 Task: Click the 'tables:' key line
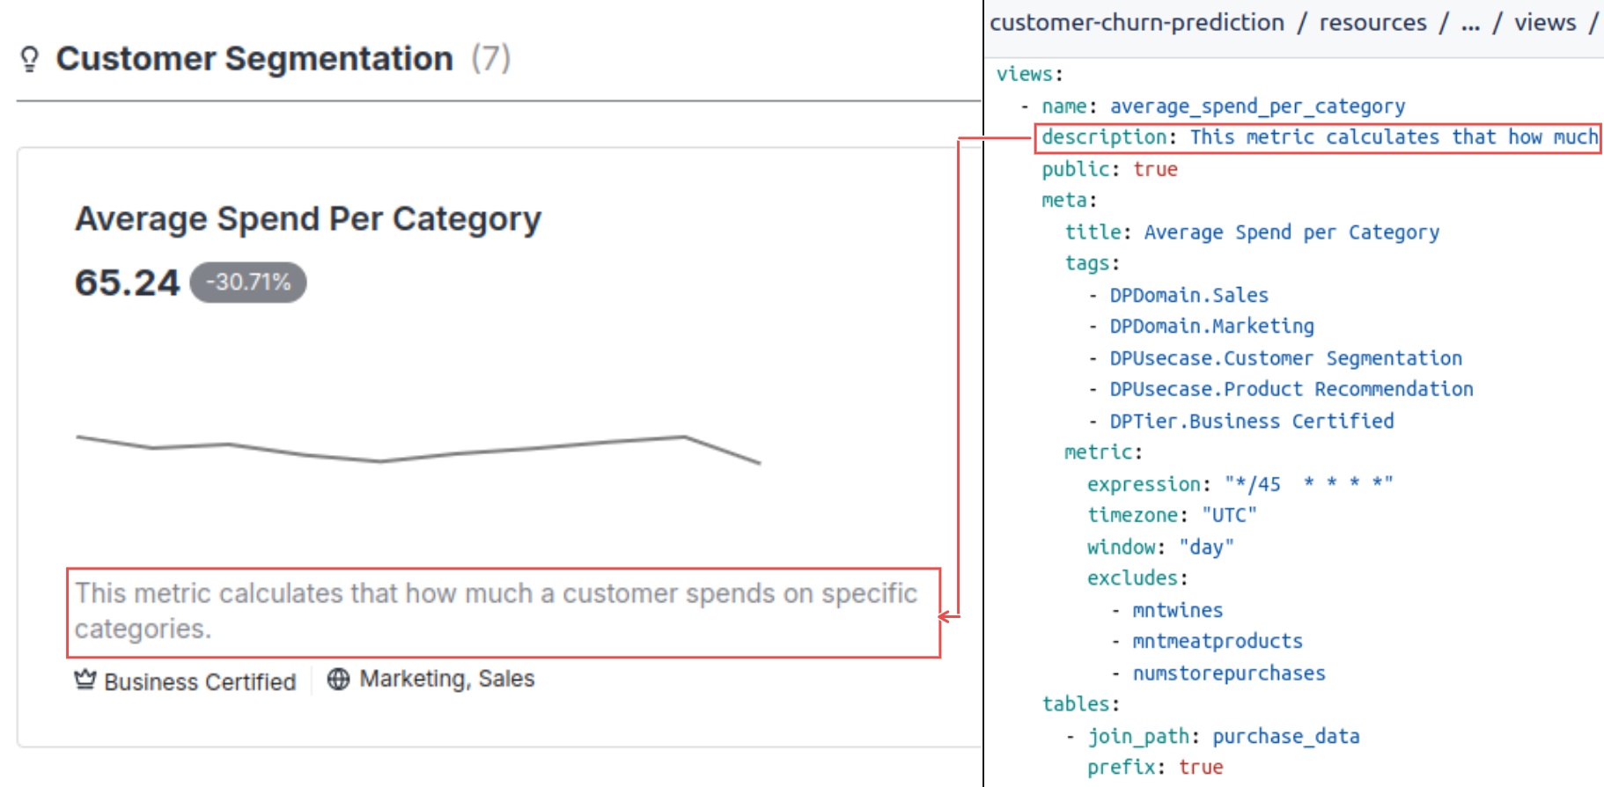(x=1080, y=704)
